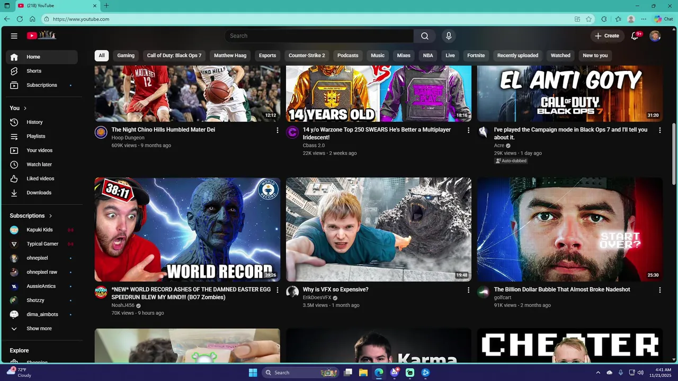Open Windows Start menu

(253, 373)
